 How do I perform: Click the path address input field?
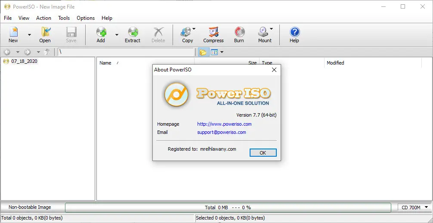pos(126,52)
